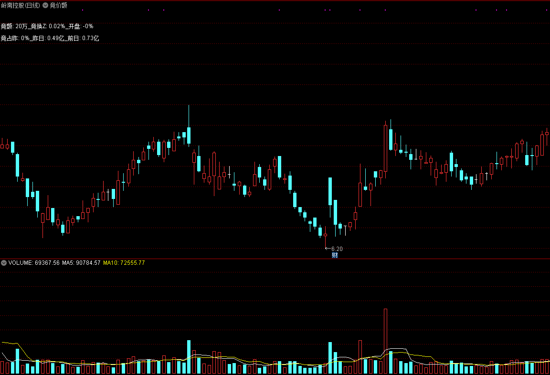This screenshot has height=375, width=550.
Task: Click the tallest red volume bar
Action: pos(385,341)
